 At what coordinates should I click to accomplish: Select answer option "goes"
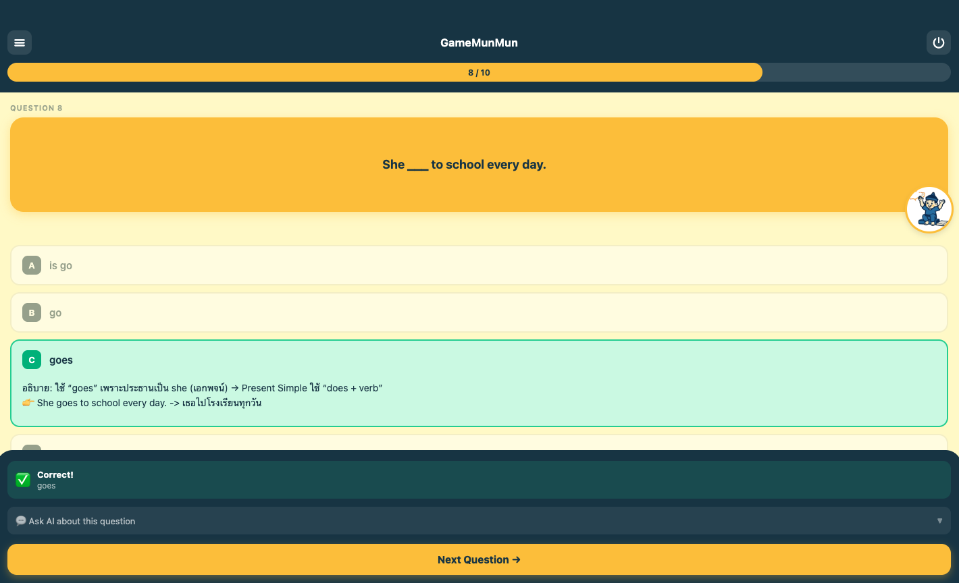tap(479, 383)
